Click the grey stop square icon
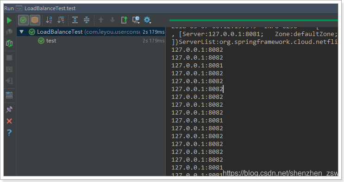The width and height of the screenshot is (344, 182). tap(9, 58)
